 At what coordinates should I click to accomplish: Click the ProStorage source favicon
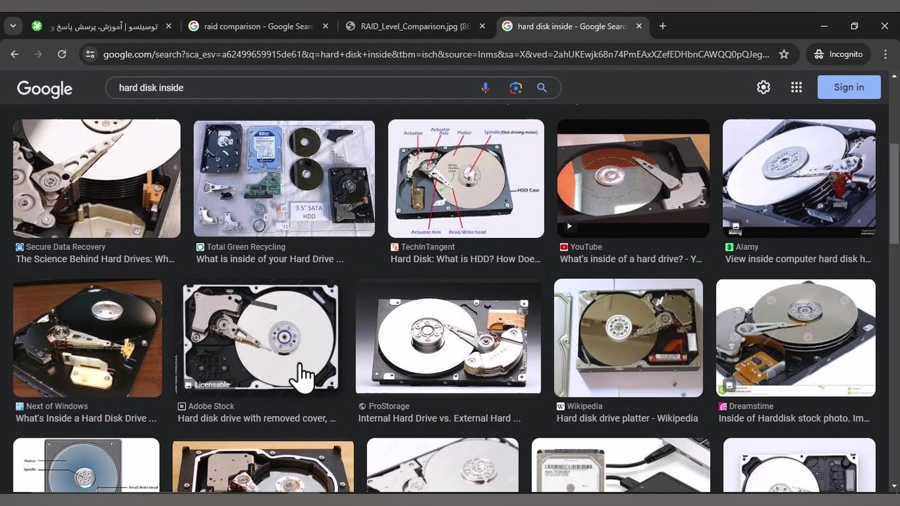[362, 407]
